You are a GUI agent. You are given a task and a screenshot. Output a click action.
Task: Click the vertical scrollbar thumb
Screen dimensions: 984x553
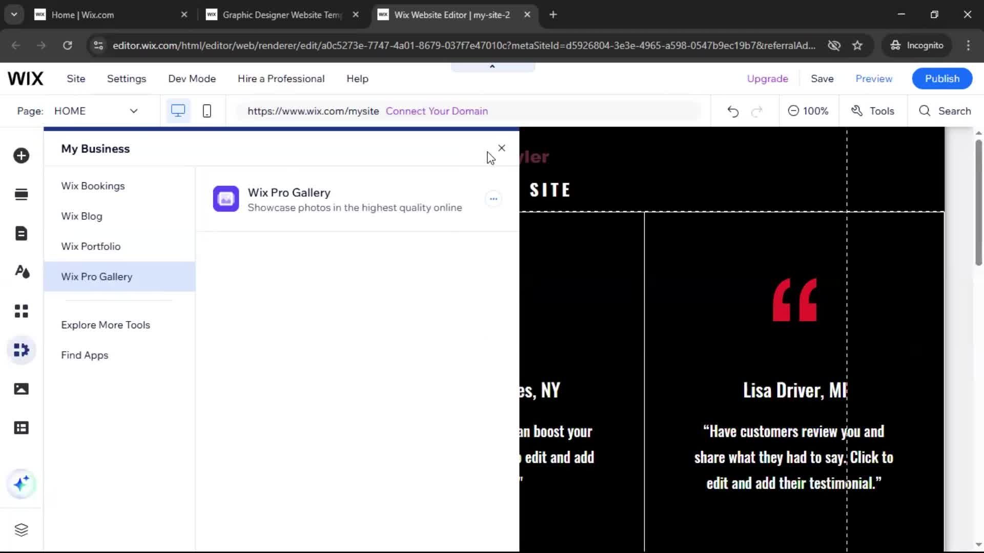pyautogui.click(x=978, y=202)
